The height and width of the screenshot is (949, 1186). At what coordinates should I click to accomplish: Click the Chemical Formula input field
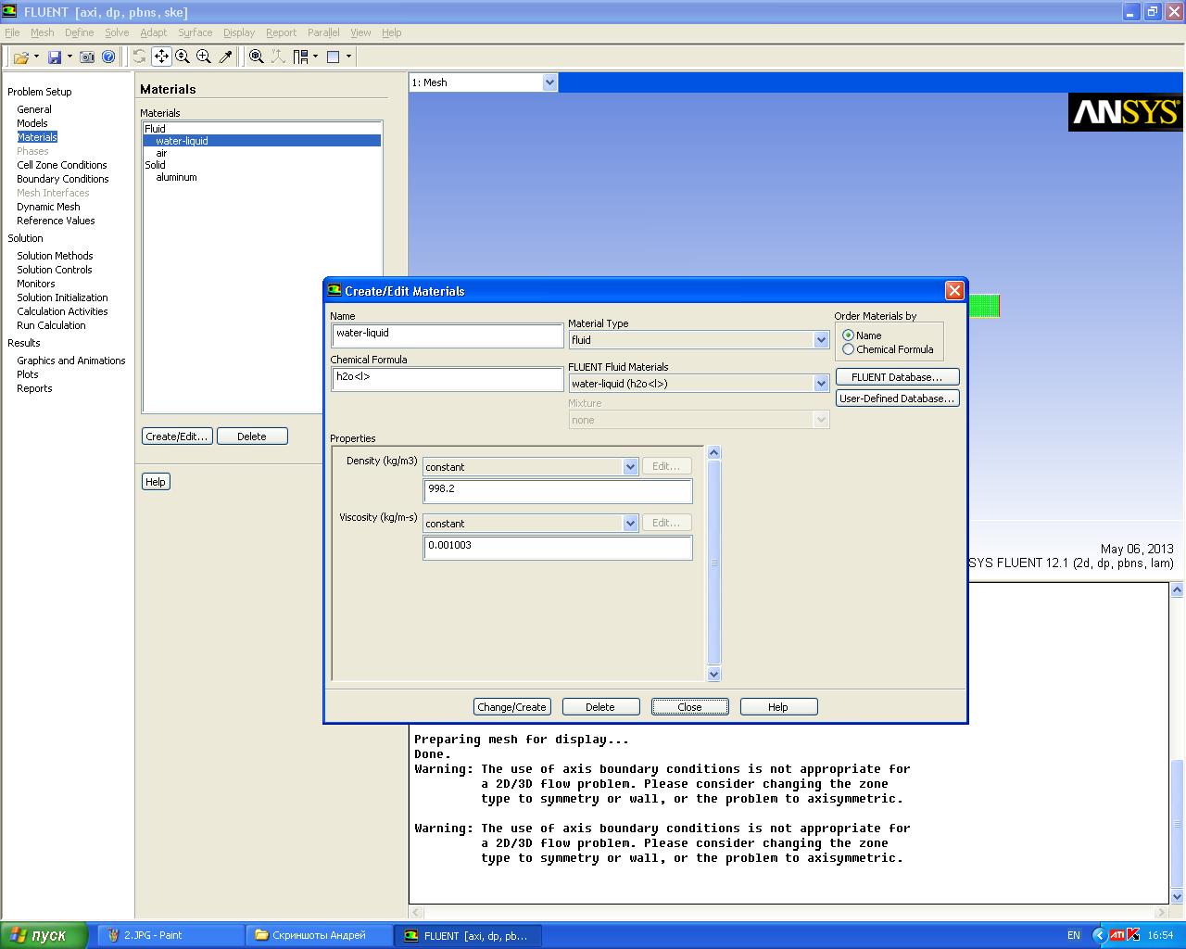click(448, 378)
